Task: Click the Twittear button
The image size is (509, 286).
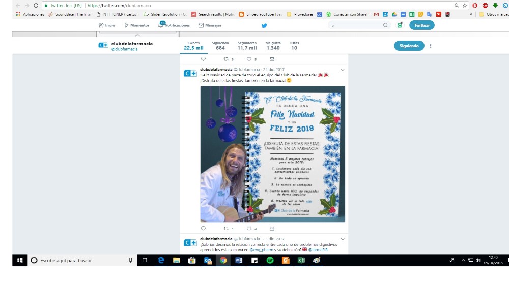Action: tap(421, 25)
